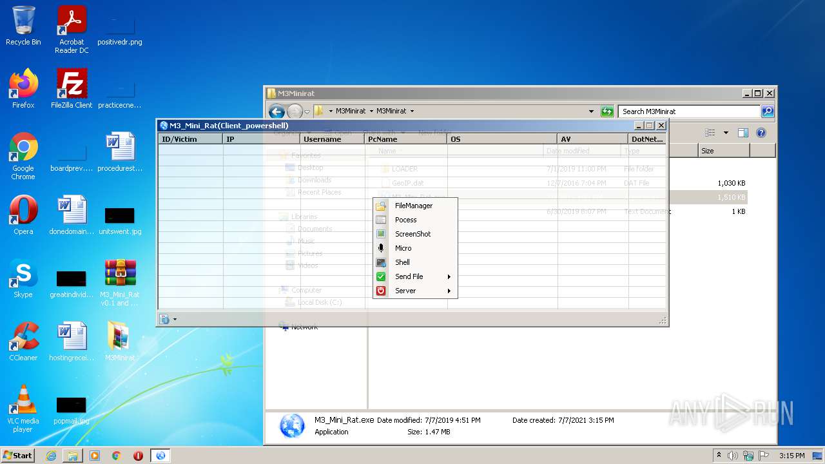
Task: Expand the Server submenu arrow
Action: coord(449,291)
